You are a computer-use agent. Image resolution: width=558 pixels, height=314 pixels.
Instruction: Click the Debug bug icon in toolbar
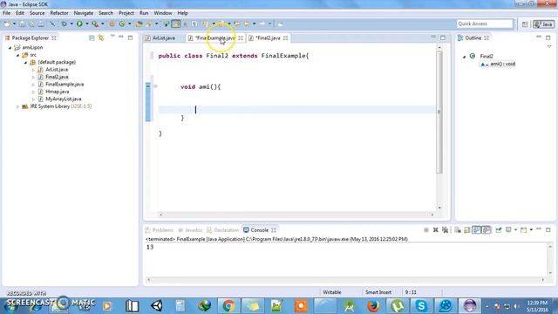64,24
